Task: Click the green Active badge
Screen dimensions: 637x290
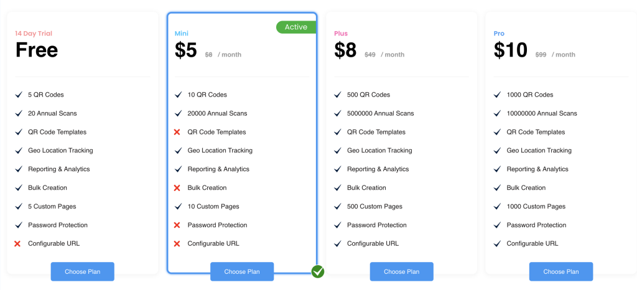Action: pyautogui.click(x=296, y=27)
